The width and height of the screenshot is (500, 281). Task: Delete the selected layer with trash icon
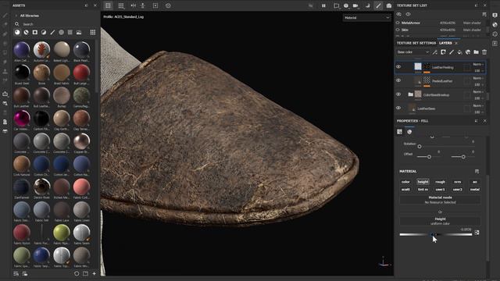[x=484, y=52]
